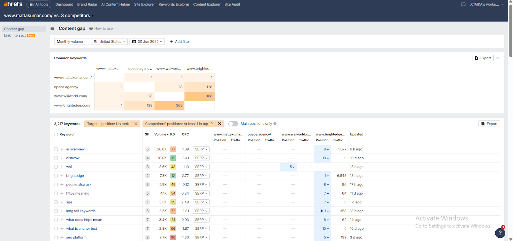This screenshot has height=241, width=513.
Task: Expand the mattakumar.com vs. 3 competitors dropdown
Action: click(49, 15)
